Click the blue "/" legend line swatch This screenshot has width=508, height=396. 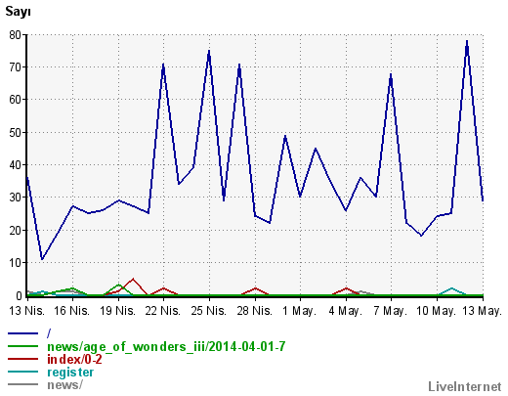22,333
